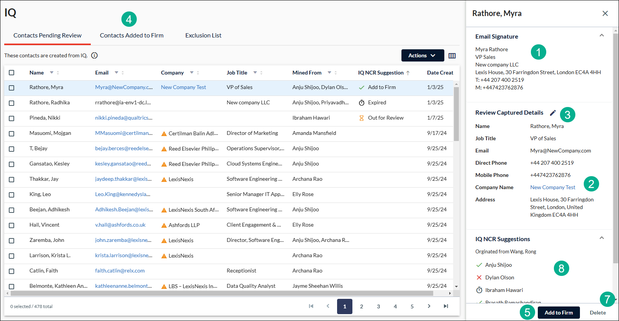Check the box for Rathore, Radhika
Viewport: 619px width, 321px height.
click(x=11, y=103)
